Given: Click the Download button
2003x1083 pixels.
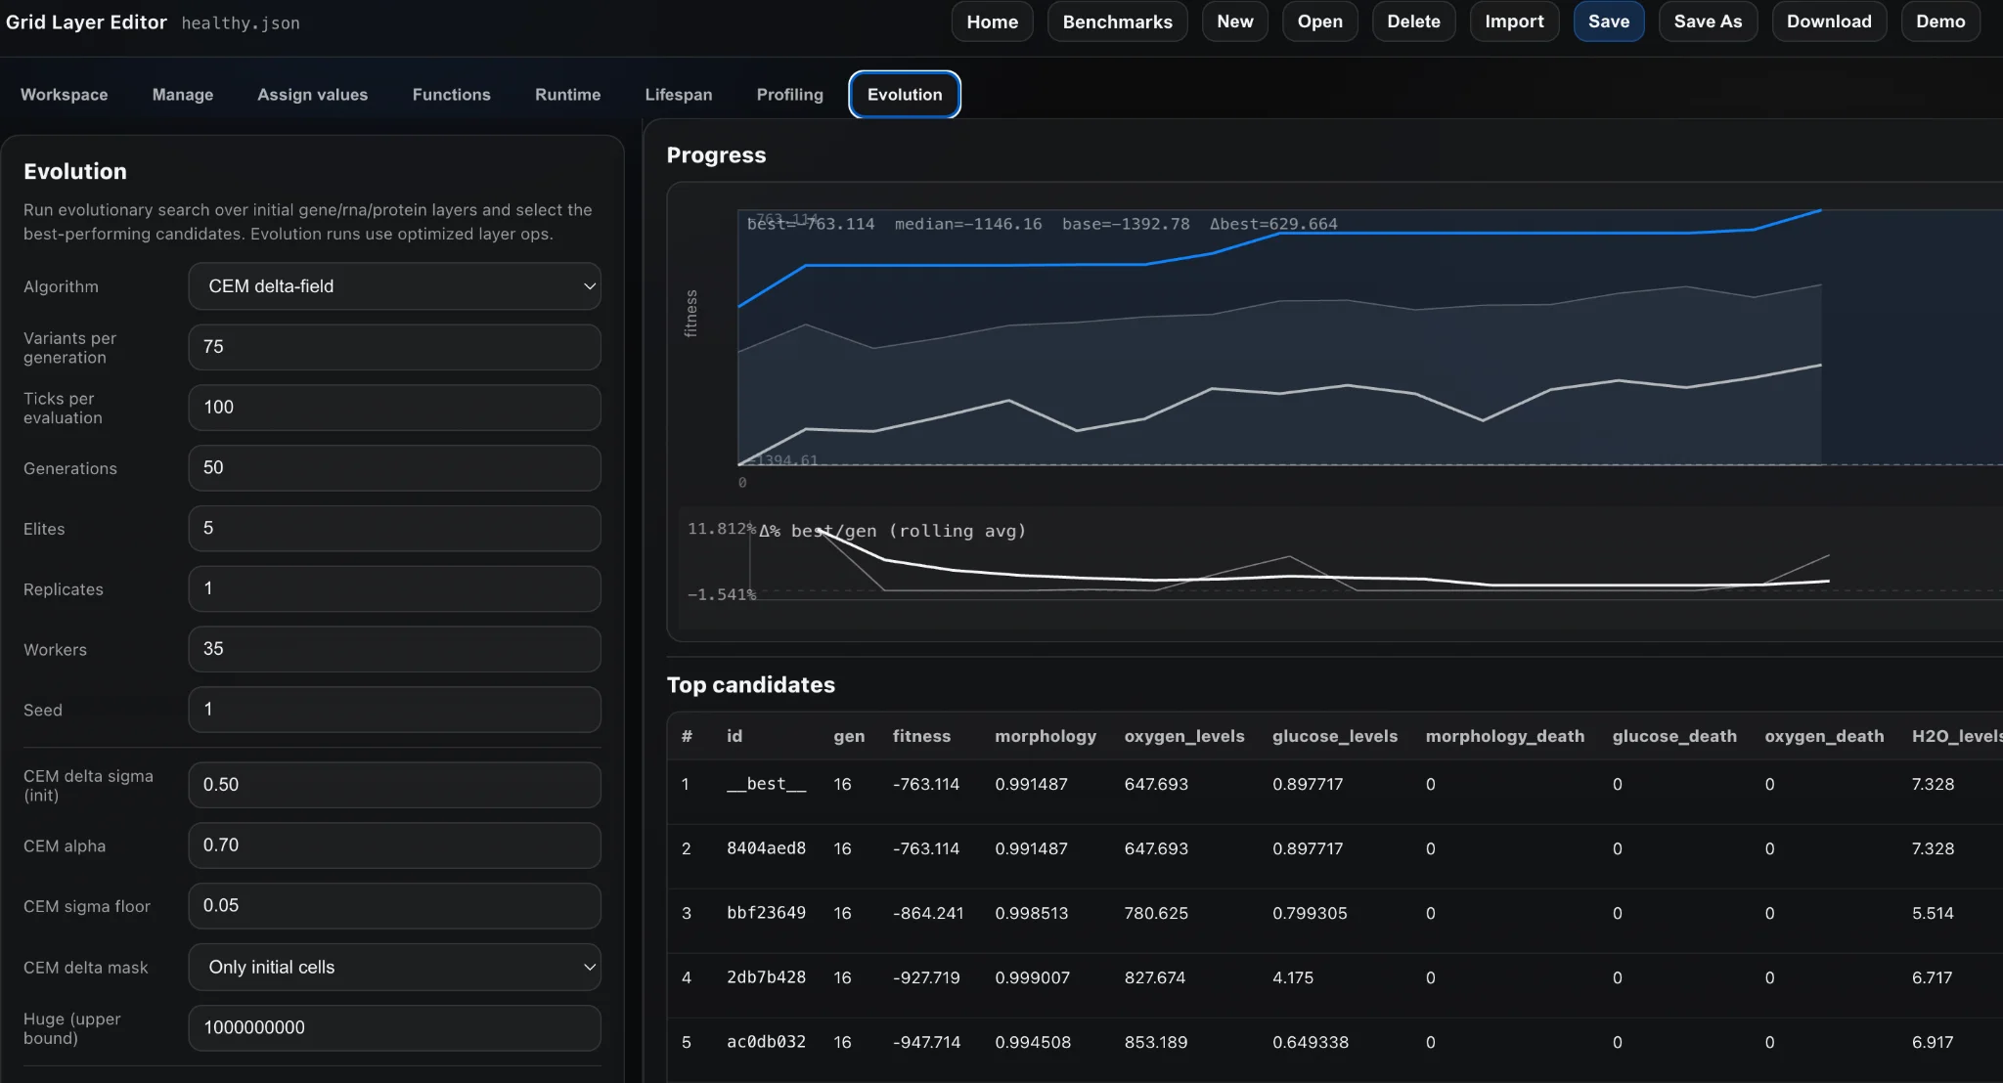Looking at the screenshot, I should [x=1828, y=22].
